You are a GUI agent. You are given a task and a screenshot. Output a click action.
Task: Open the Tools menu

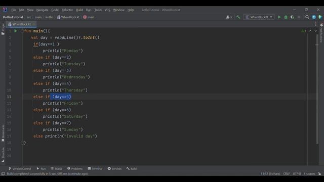(98, 10)
